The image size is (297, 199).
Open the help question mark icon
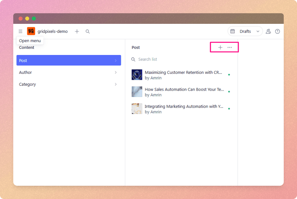277,31
